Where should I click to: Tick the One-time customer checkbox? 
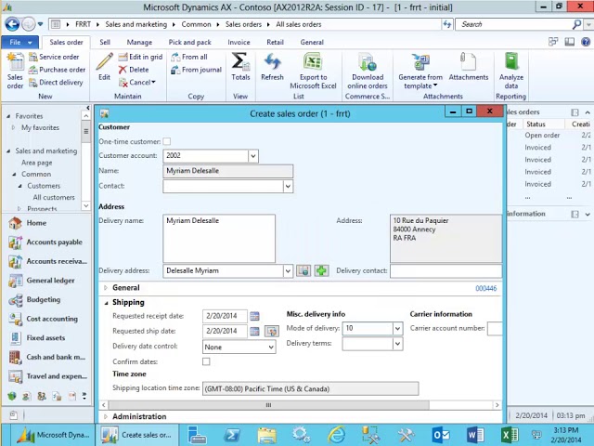click(167, 141)
